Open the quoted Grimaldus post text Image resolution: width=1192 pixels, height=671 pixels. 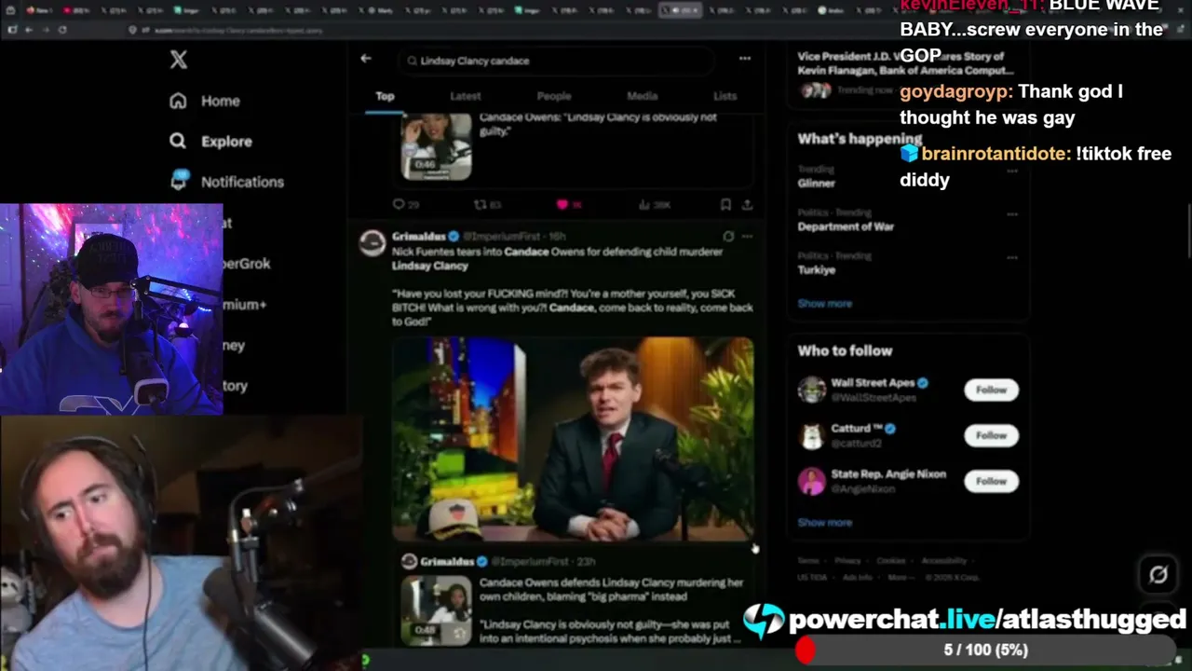[x=612, y=610]
